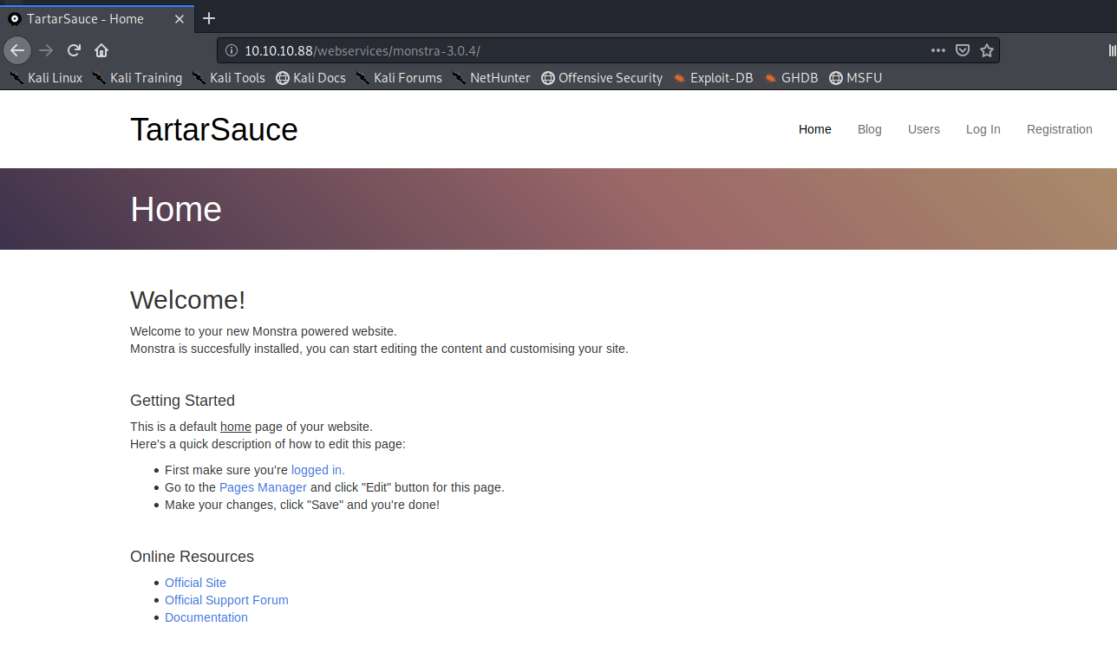Go to the Users navigation item
This screenshot has width=1117, height=646.
tap(924, 129)
